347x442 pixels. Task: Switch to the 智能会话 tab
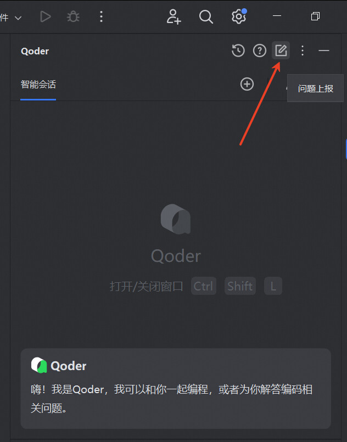tap(38, 85)
